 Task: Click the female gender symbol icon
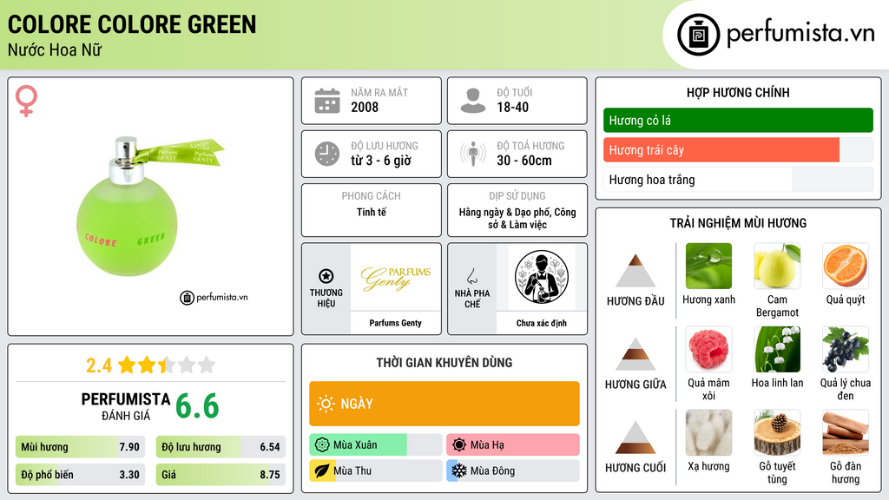[26, 101]
